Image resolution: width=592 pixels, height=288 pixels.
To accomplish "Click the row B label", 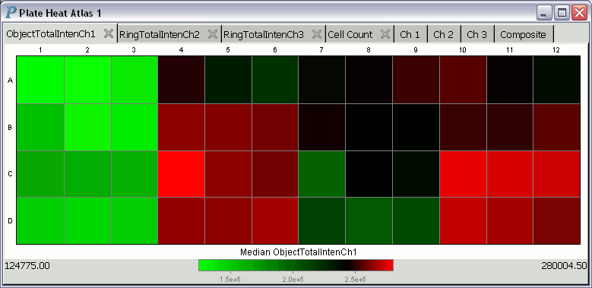I will pyautogui.click(x=10, y=127).
